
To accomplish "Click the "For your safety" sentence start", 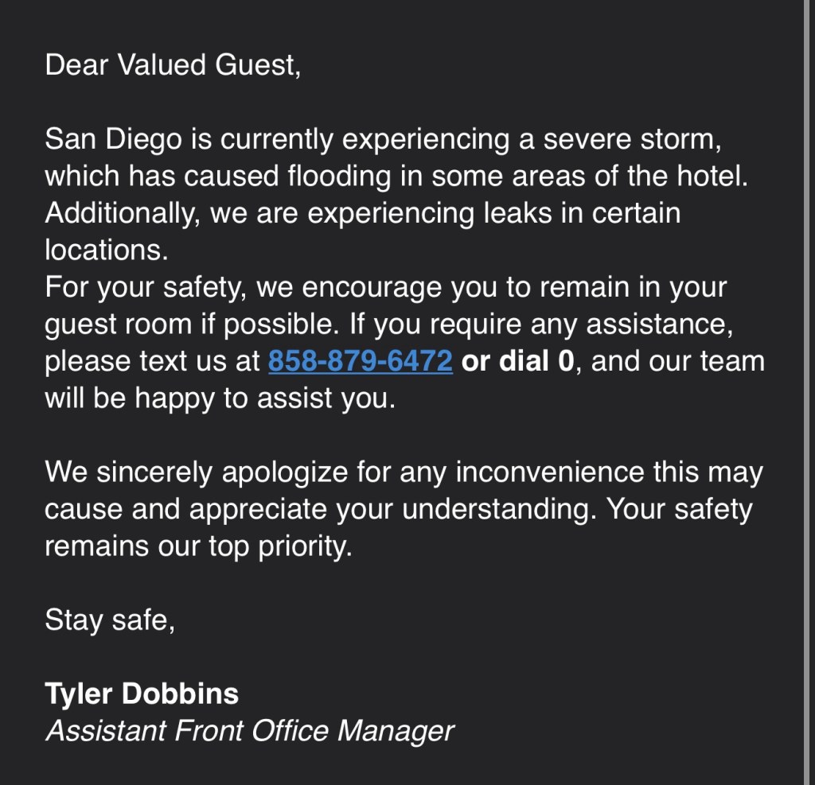I will (146, 287).
